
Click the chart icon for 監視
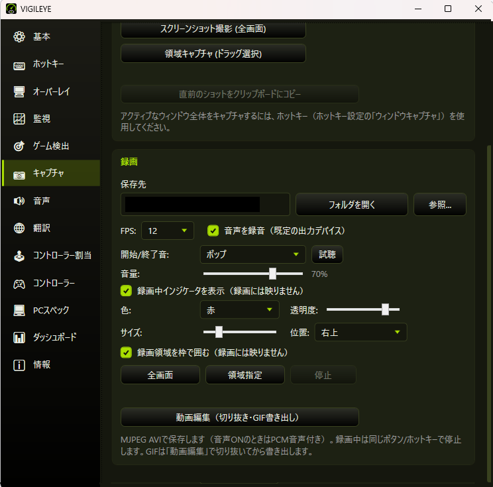19,119
